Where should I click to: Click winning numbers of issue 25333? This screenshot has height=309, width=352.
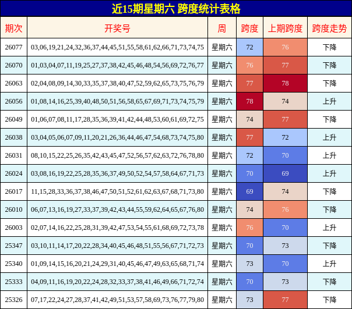coord(117,282)
